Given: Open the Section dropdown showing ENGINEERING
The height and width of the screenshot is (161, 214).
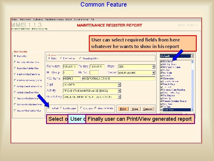Looking at the screenshot, I should [154, 72].
